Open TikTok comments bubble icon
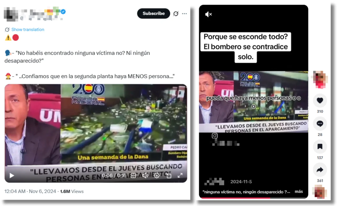The width and height of the screenshot is (337, 206). click(320, 124)
